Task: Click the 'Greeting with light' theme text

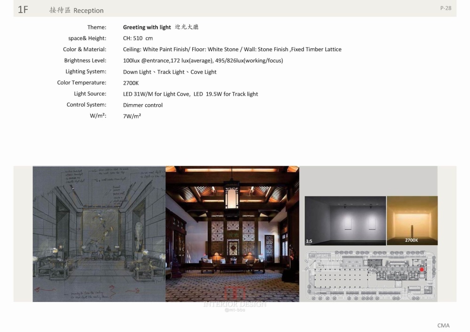Action: point(147,27)
